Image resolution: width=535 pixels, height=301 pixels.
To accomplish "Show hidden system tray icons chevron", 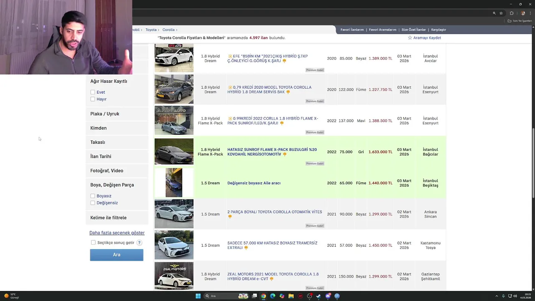I will click(x=497, y=296).
